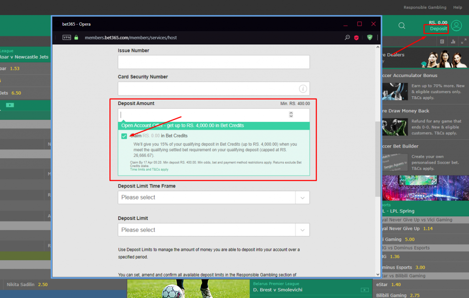Focus the Issue Number field

point(213,62)
